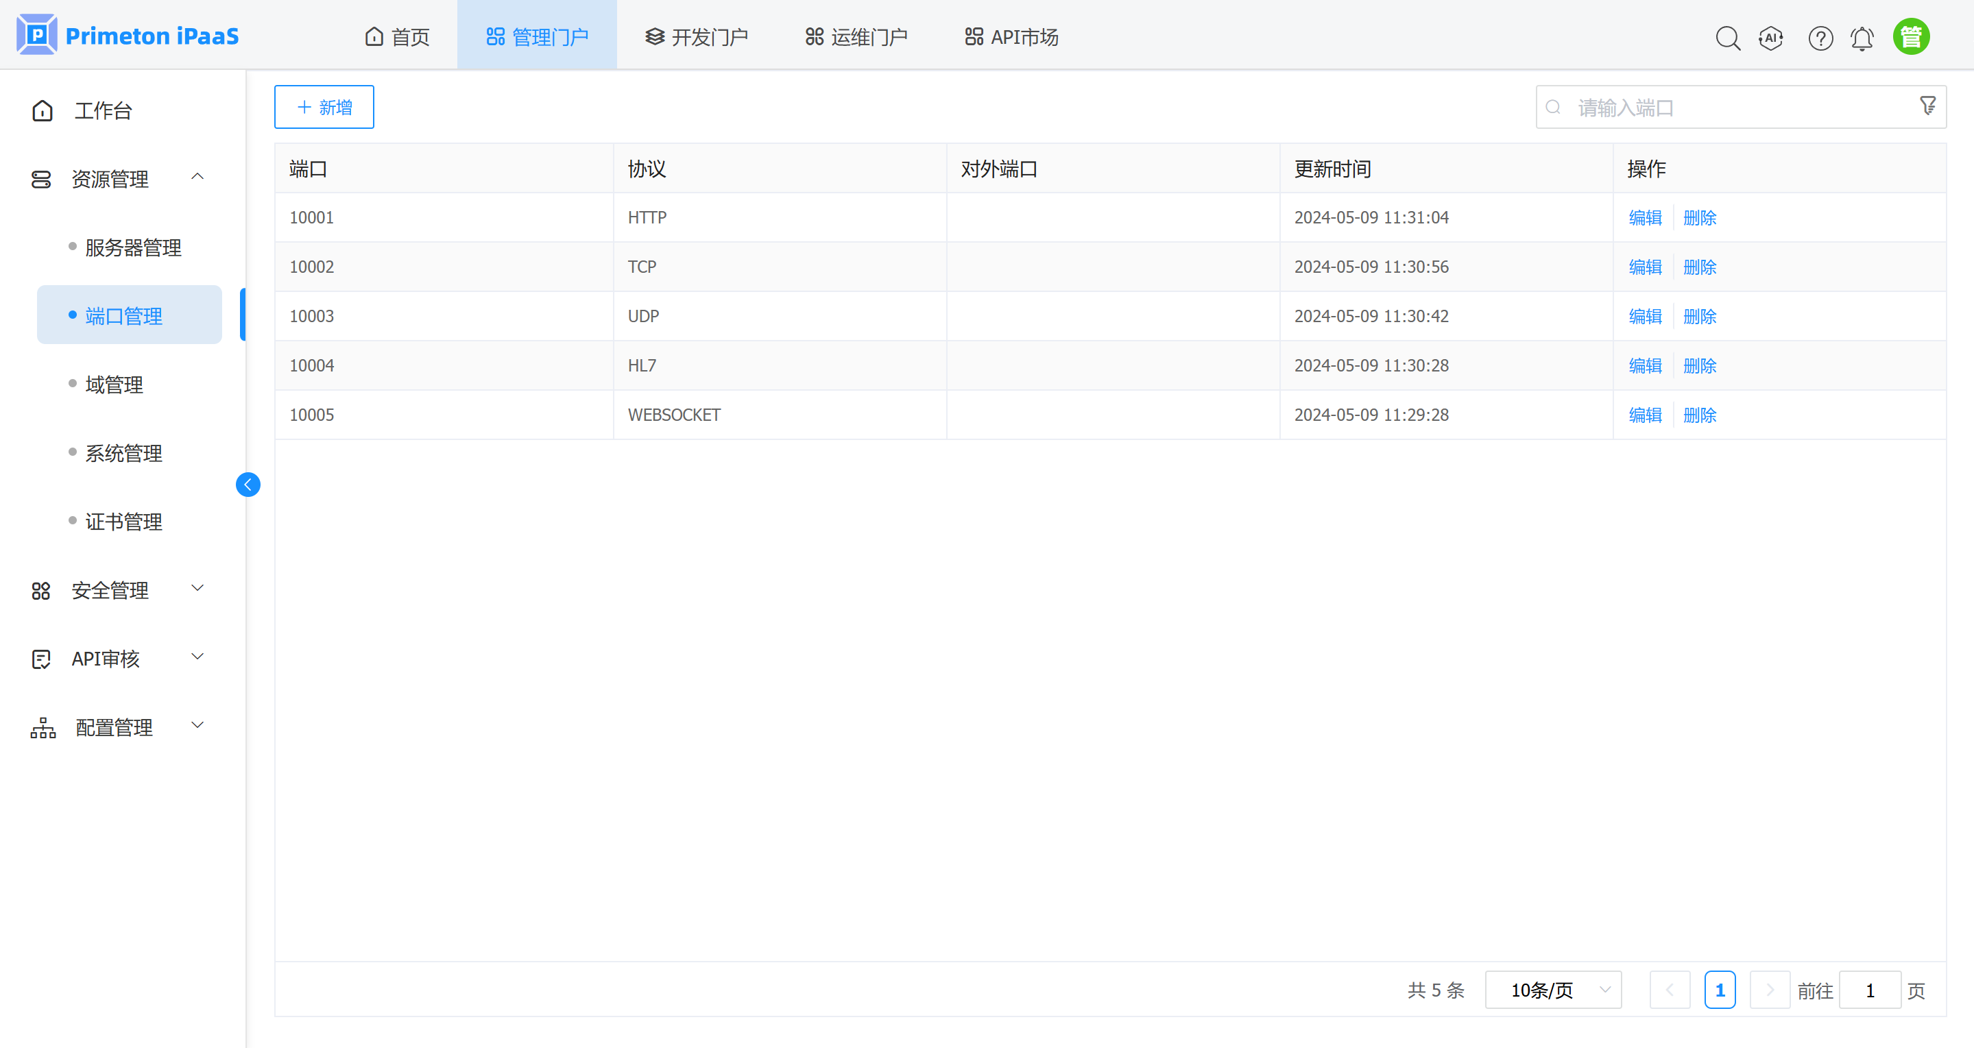Select the 工作台 sidebar icon
The width and height of the screenshot is (1974, 1048).
pyautogui.click(x=42, y=110)
